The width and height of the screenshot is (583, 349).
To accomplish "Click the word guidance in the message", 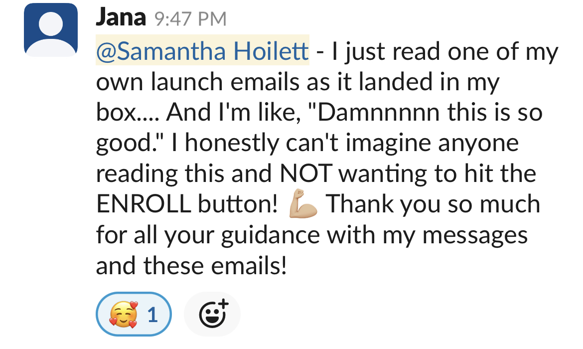I will [270, 236].
